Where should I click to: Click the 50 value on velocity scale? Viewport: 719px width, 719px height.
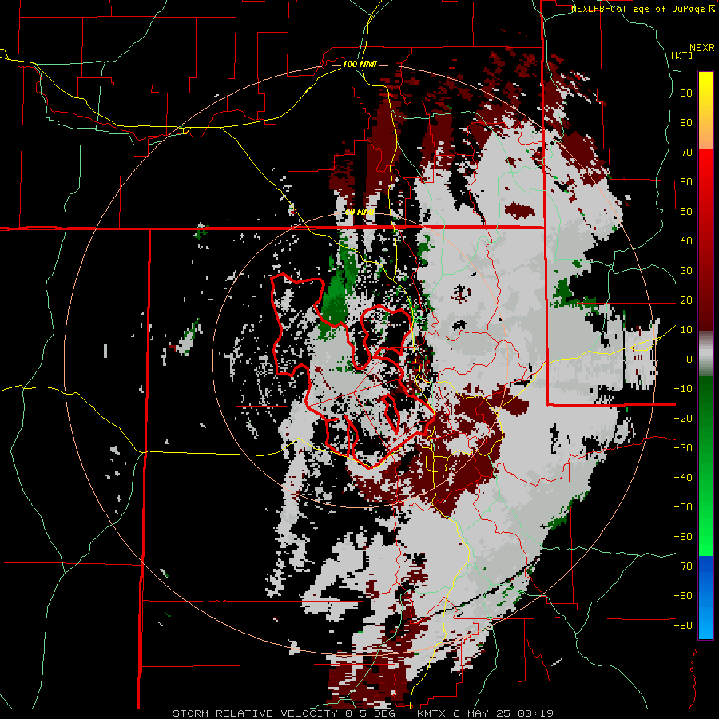686,212
